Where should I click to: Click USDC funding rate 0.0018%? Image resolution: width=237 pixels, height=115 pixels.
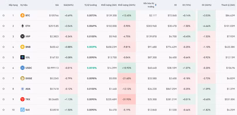92,68
